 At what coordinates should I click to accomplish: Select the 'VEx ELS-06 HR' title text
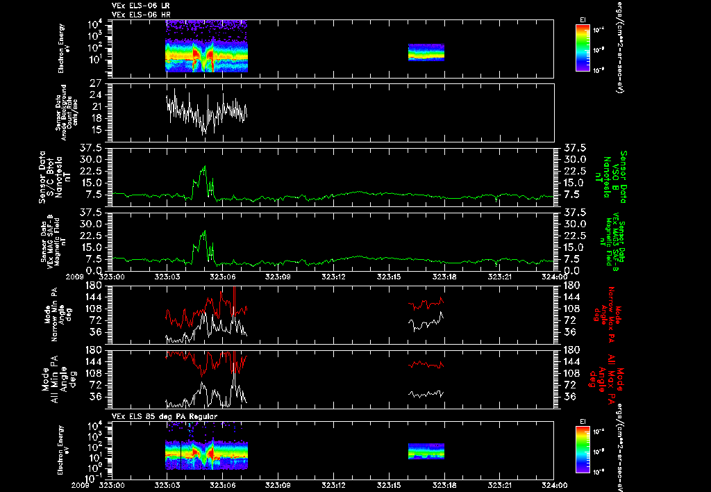coord(140,15)
